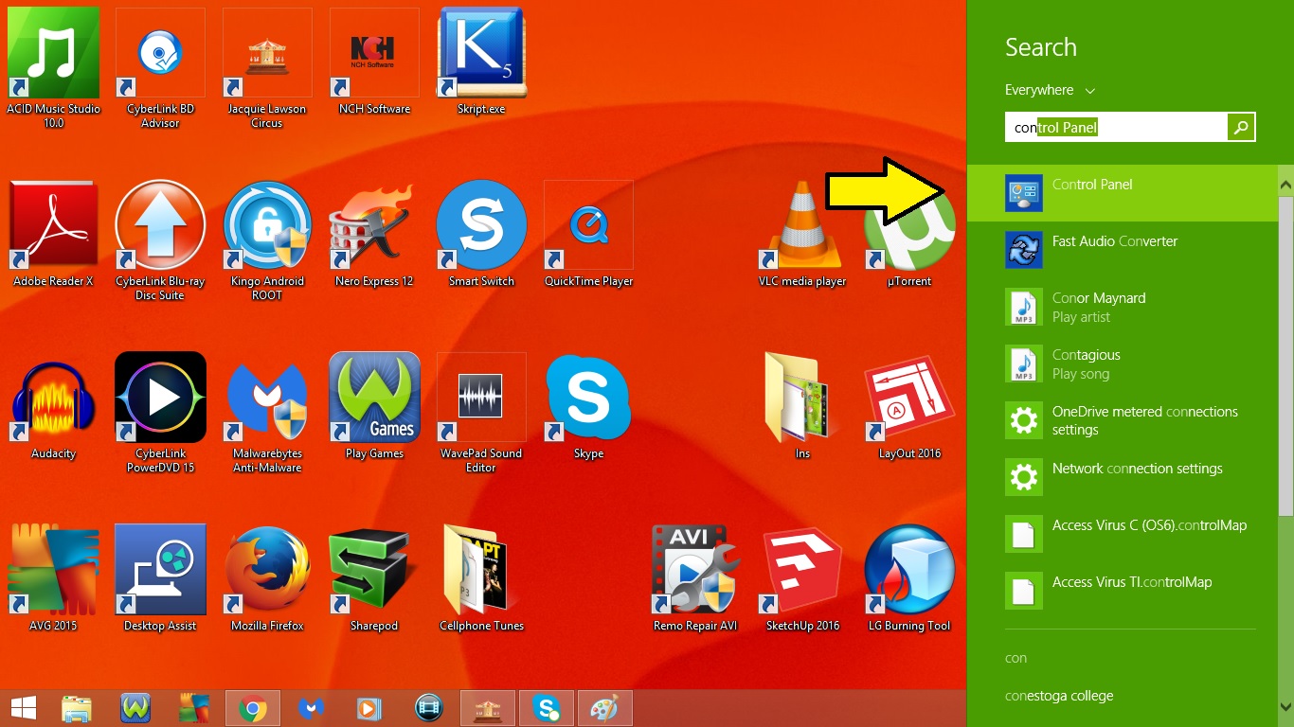Open CyberLink PowerDVD 15 icon
The width and height of the screenshot is (1294, 727).
(x=160, y=398)
